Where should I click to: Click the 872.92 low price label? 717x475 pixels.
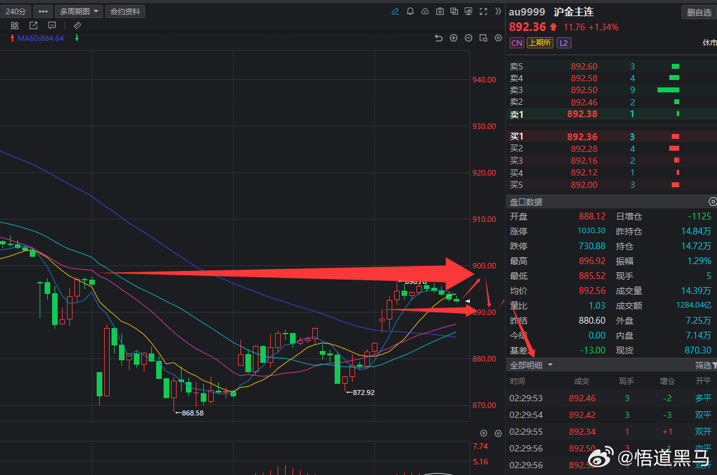click(364, 393)
